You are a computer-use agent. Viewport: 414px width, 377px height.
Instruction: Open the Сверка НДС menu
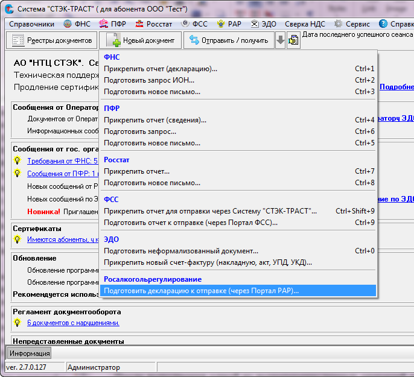coord(305,24)
